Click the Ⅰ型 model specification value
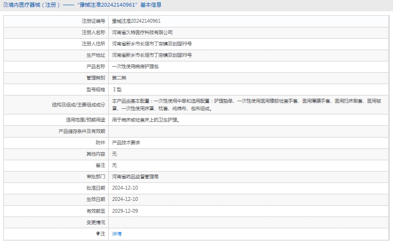Image resolution: width=393 pixels, height=242 pixels. [116, 89]
